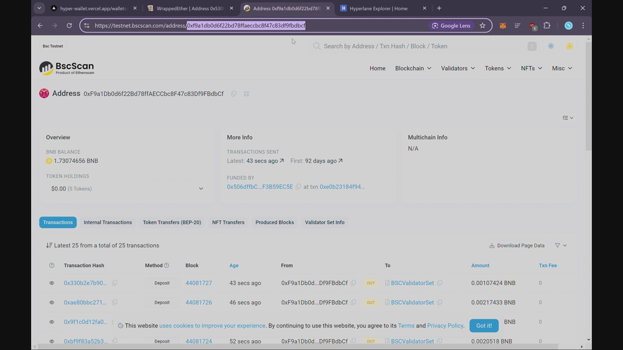Show the address QR code
This screenshot has width=623, height=350.
[246, 94]
